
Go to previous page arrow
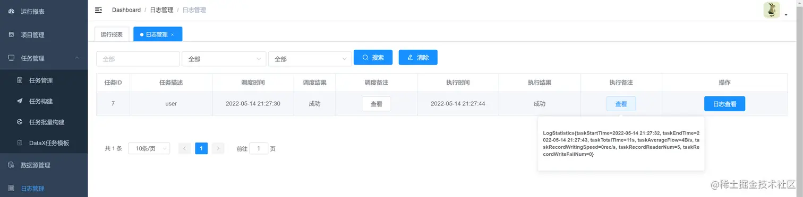185,149
